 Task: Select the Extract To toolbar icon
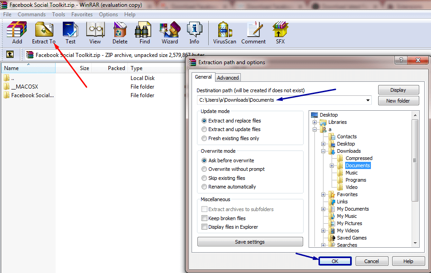(x=44, y=30)
